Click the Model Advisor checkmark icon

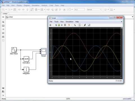point(105,10)
